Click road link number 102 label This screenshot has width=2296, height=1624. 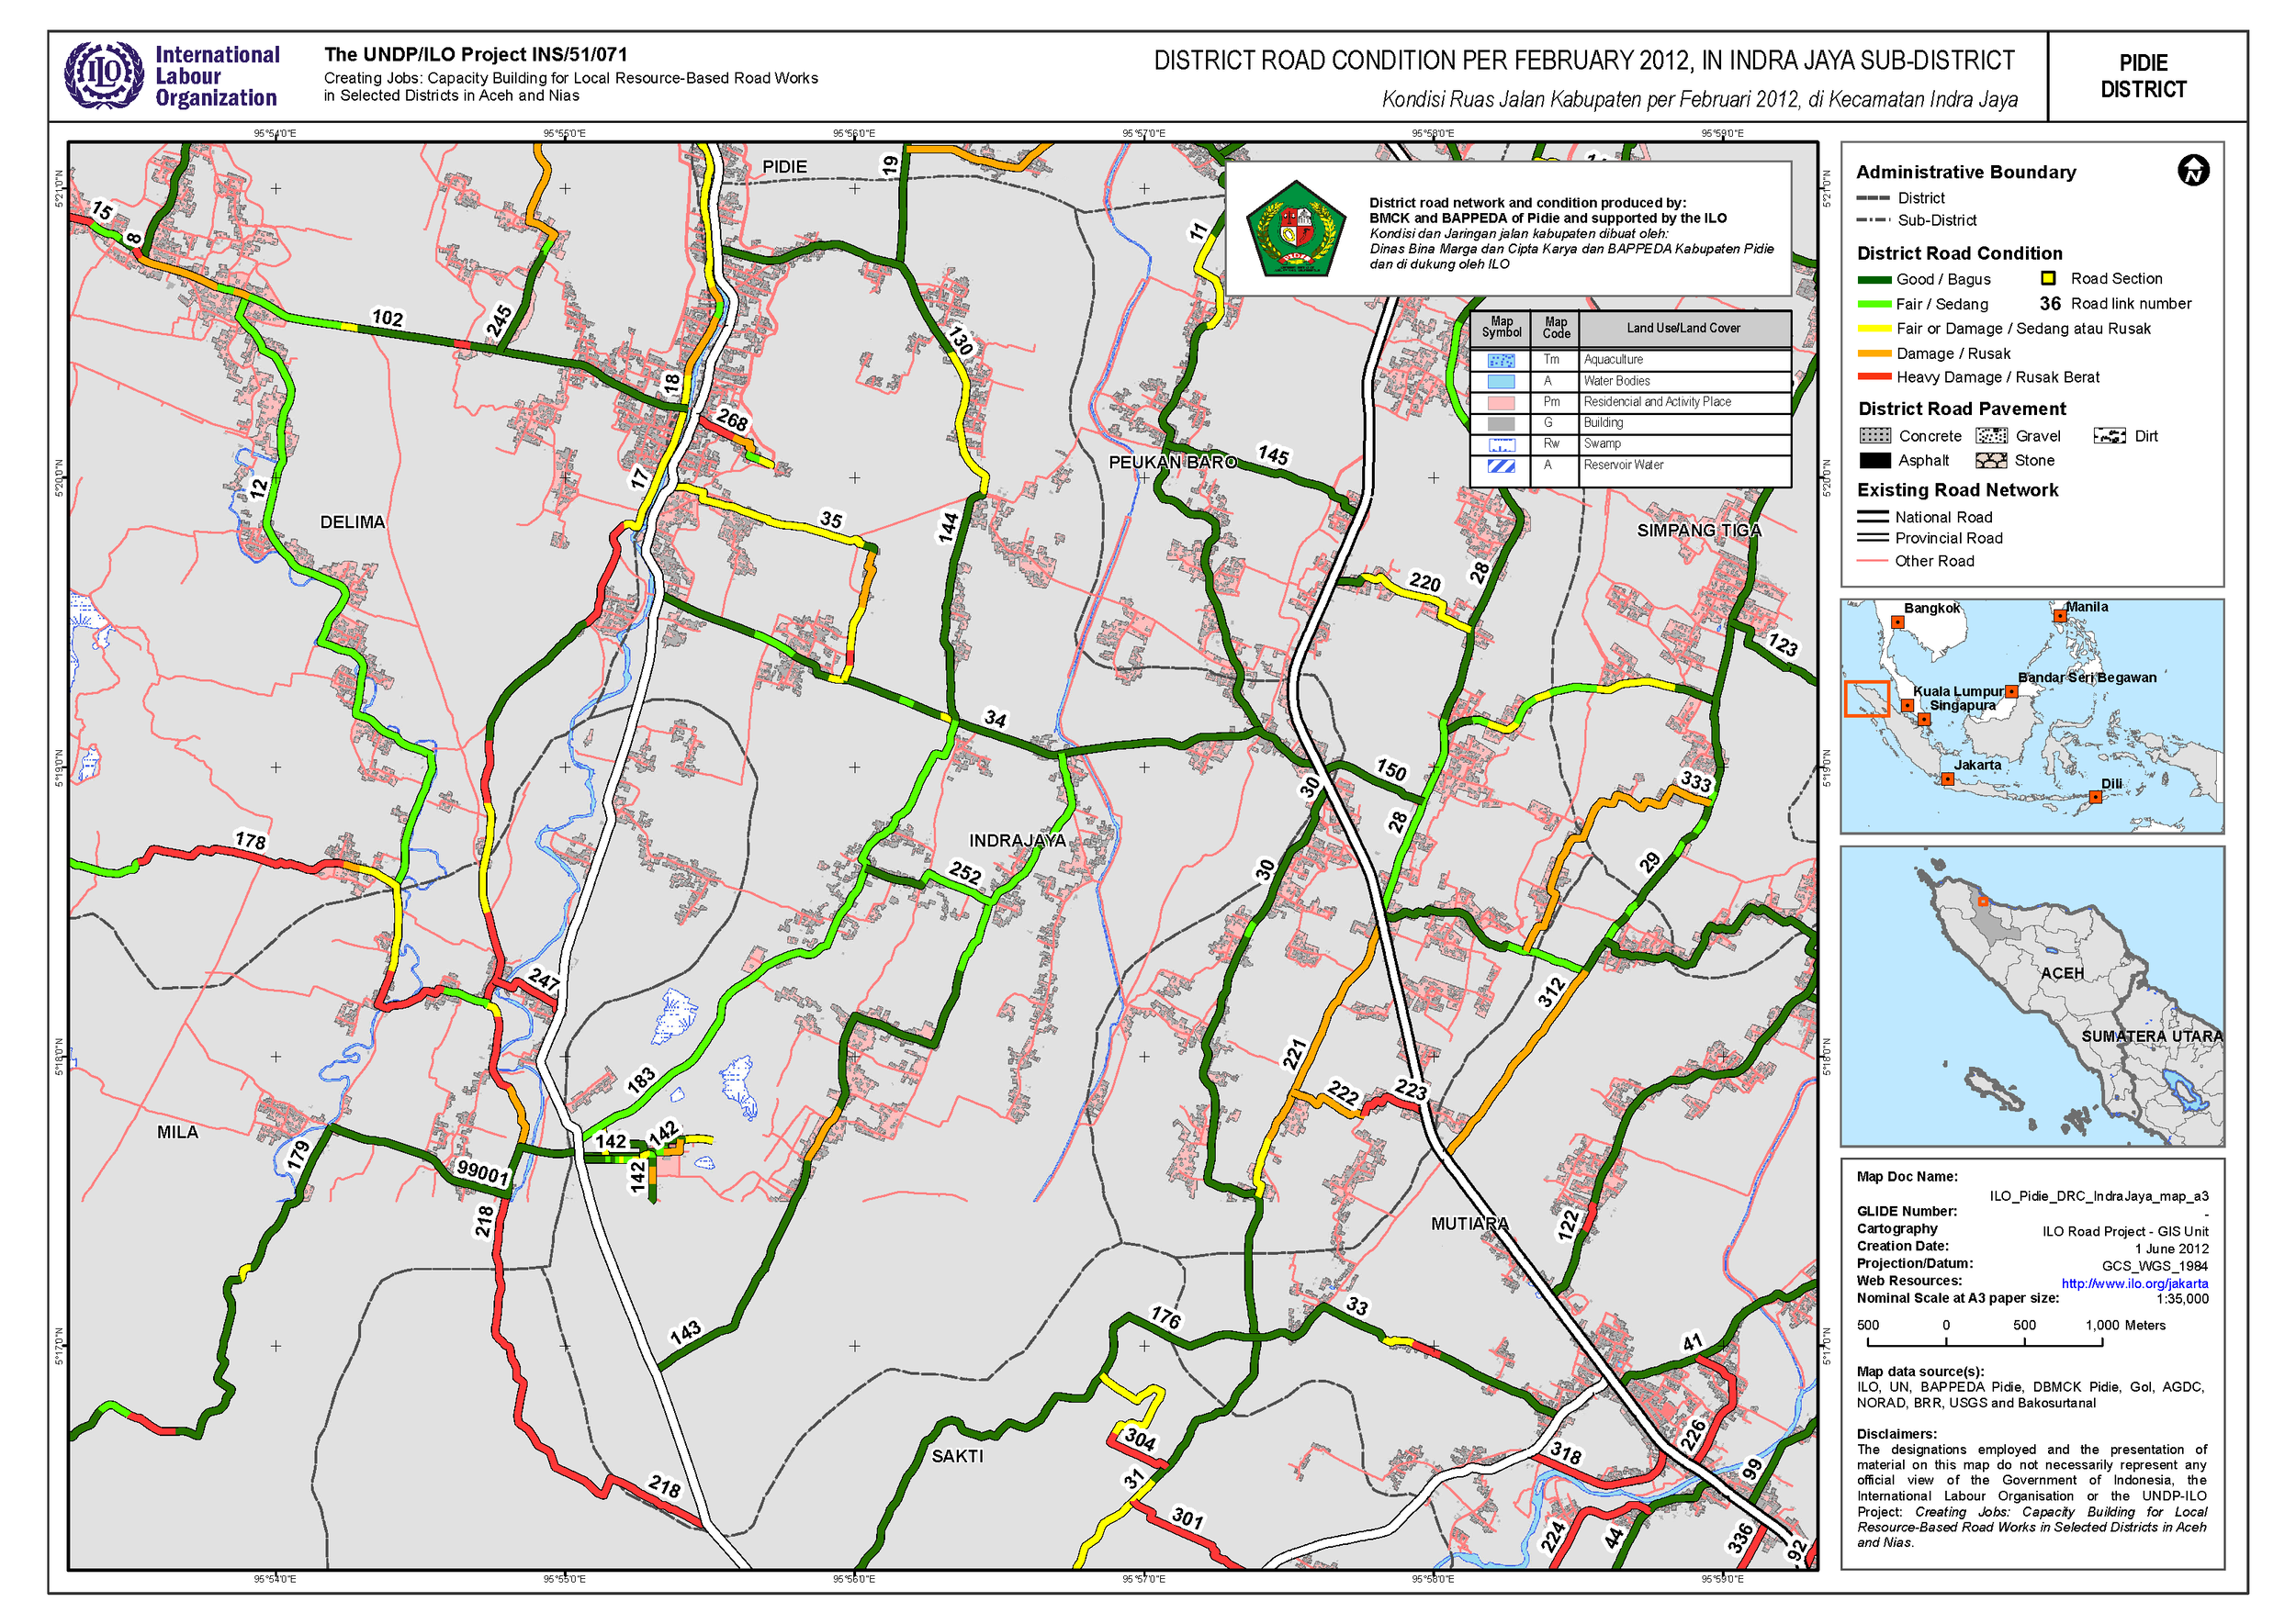point(388,319)
